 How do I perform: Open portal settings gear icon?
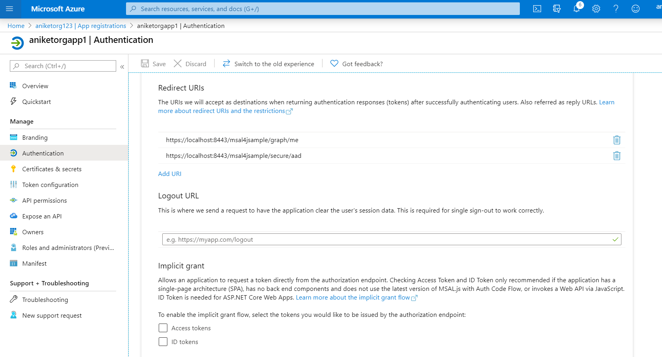click(x=596, y=9)
